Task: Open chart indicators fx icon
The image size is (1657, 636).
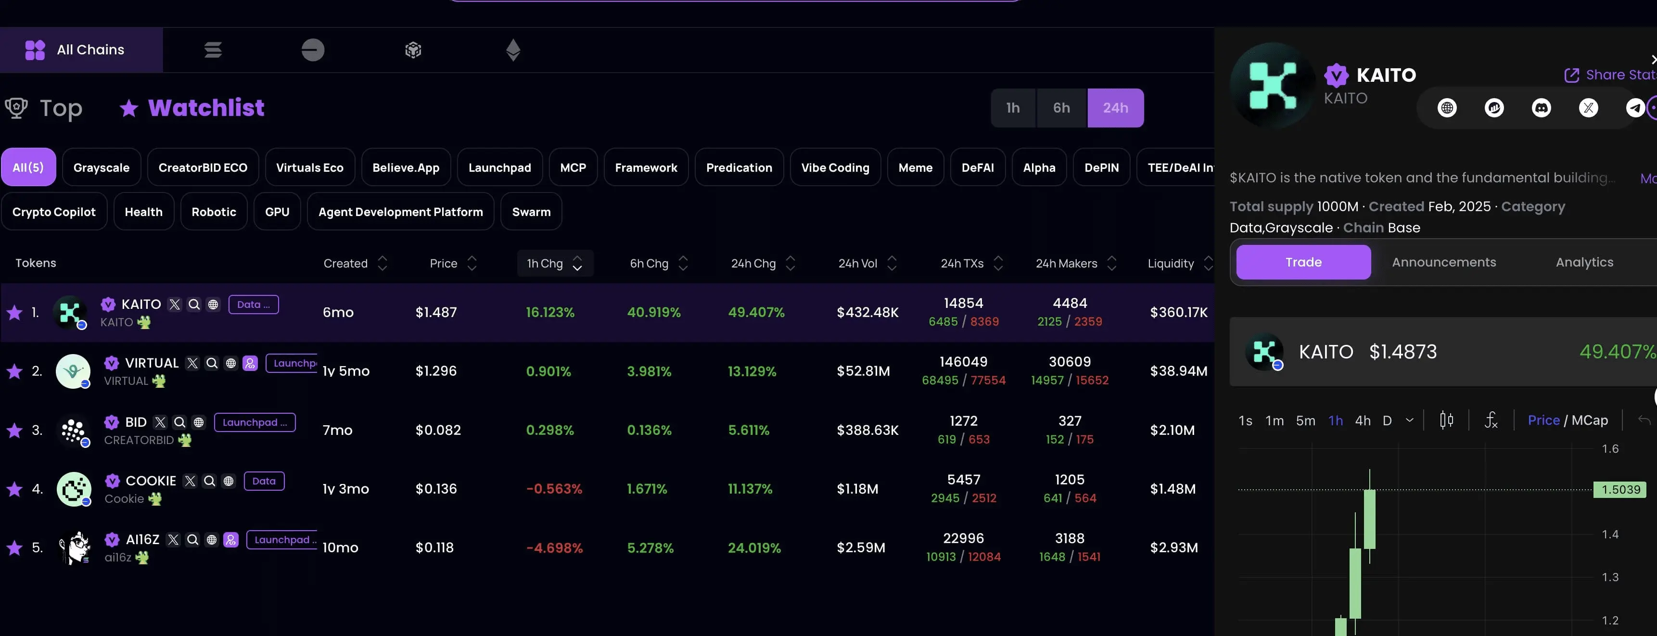Action: tap(1491, 420)
